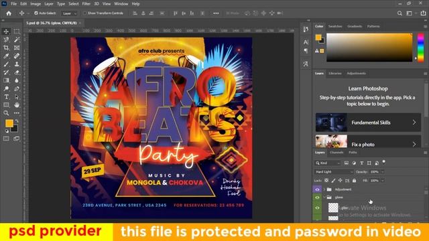Image resolution: width=429 pixels, height=241 pixels.
Task: Lock all layer attributes padlock
Action: (355, 180)
